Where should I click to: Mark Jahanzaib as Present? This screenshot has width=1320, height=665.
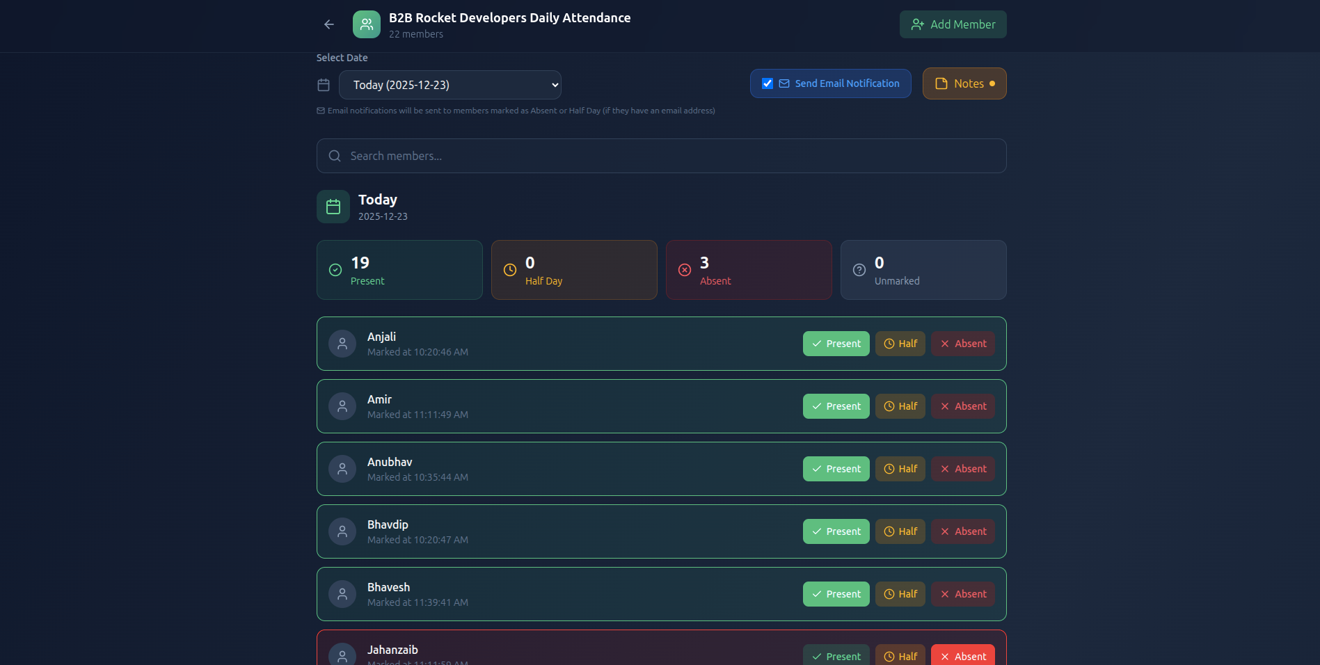click(836, 656)
